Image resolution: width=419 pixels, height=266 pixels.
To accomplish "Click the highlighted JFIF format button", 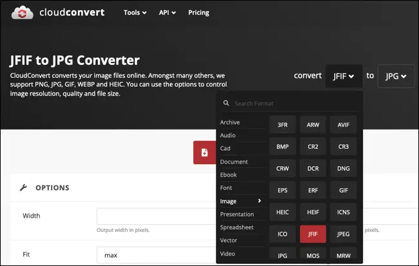I will pos(313,234).
